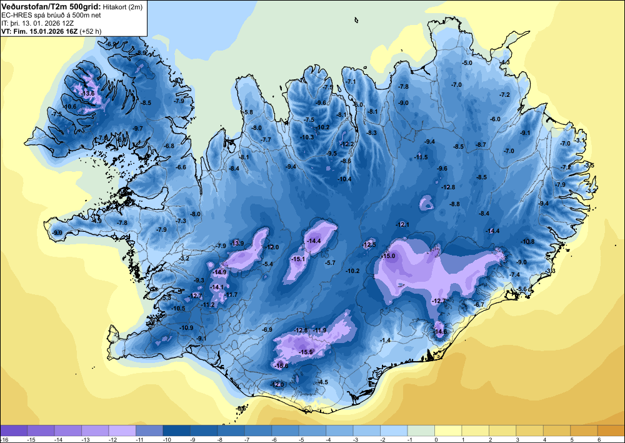Click the -7.1 temperature value
Viewport: 625px width, 443px height.
(351, 81)
